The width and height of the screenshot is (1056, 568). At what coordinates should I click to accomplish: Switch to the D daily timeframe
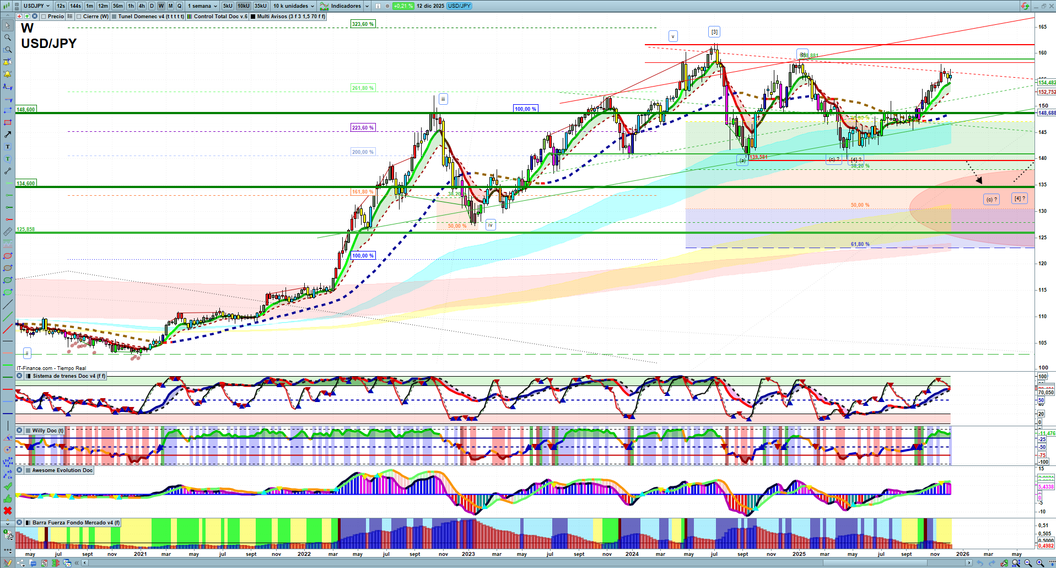point(152,6)
